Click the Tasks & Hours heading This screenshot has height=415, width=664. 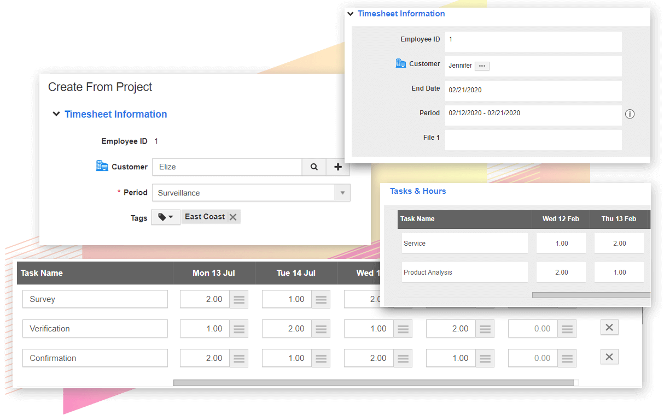(418, 191)
